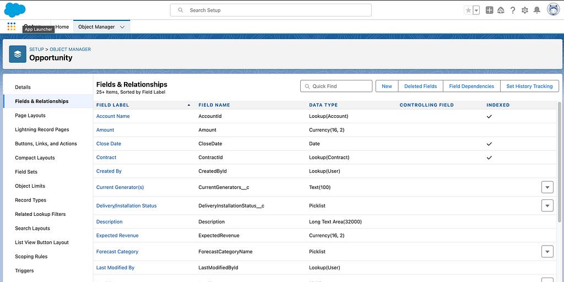Screen dimensions: 564x282
Task: Sort by the Field Label column header
Action: 113,105
